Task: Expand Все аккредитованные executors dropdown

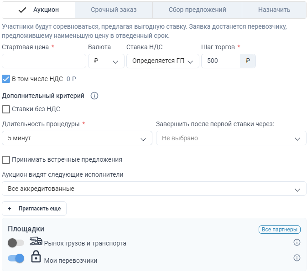Action: (154, 189)
